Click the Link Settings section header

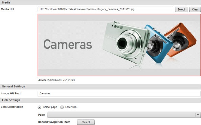pyautogui.click(x=100, y=100)
